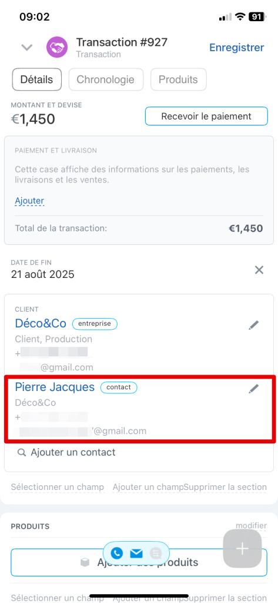Click modifier next to Produits heading
The image size is (278, 603).
click(251, 525)
